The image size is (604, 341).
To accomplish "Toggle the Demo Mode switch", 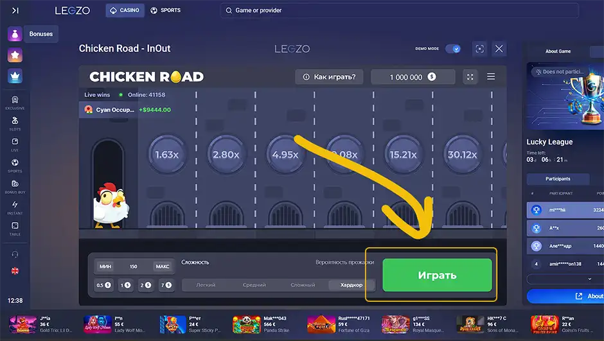I will coord(453,49).
